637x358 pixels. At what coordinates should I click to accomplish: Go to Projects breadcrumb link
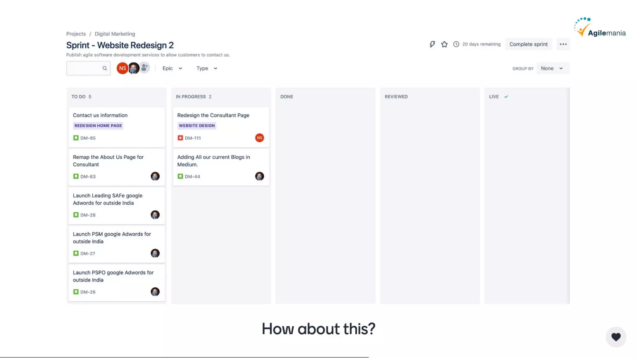pos(76,34)
